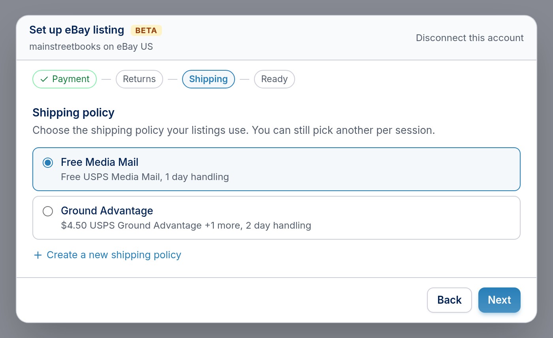553x338 pixels.
Task: Click Create a new shipping policy link text
Action: point(114,255)
